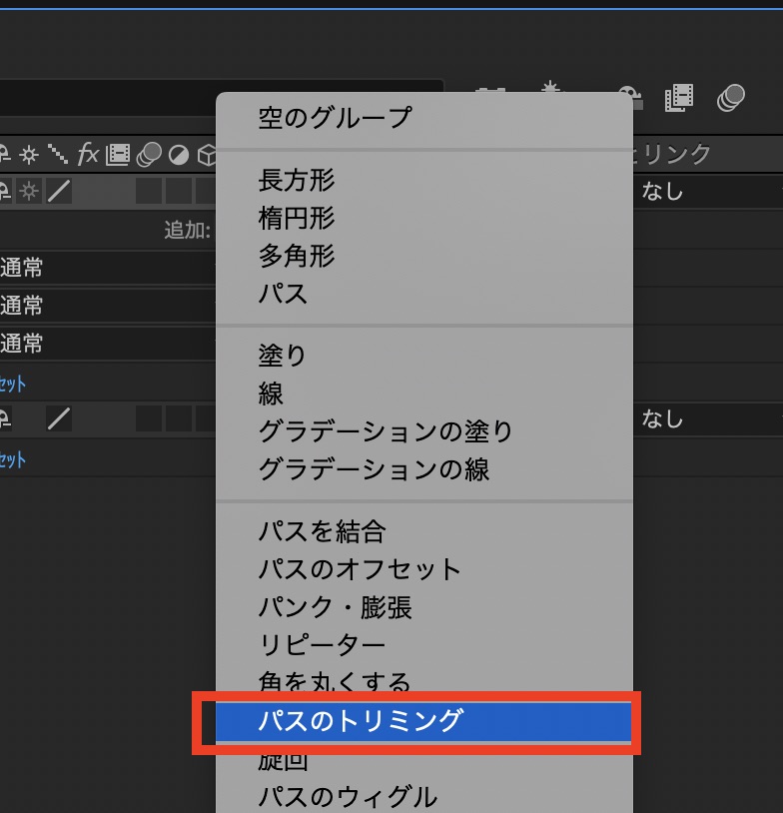783x813 pixels.
Task: Add a 長方形 shape from the menu
Action: pos(424,181)
